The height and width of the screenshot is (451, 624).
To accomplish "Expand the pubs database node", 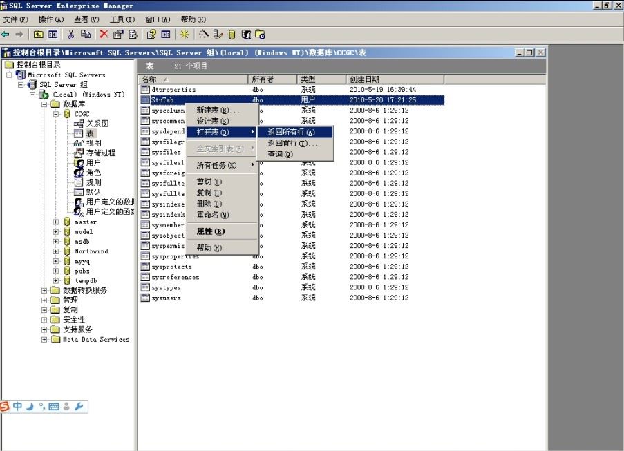I will (x=56, y=271).
